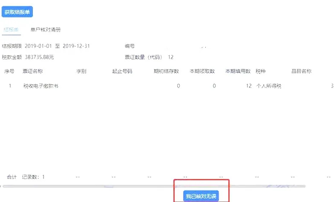Click the 期初结存数 column header
Viewport: 334px width, 202px height.
(x=166, y=71)
